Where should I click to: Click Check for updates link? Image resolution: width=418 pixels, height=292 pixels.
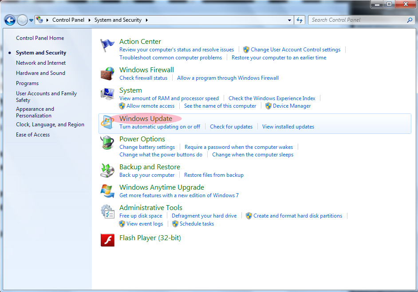[x=231, y=127]
